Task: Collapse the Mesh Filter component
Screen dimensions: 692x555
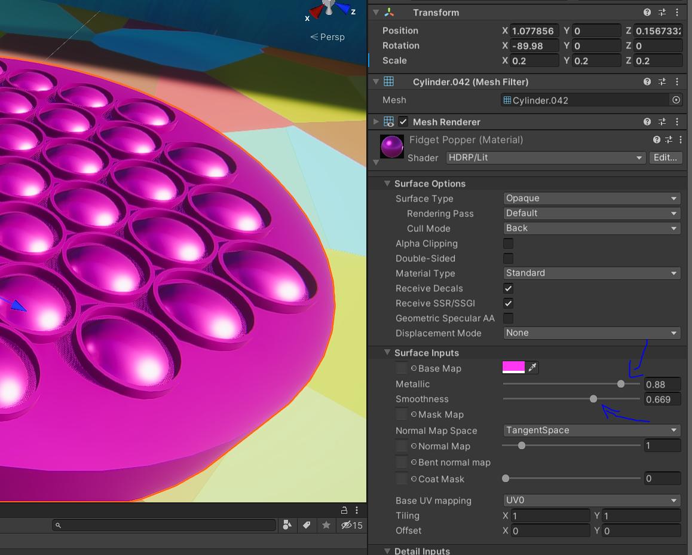Action: pos(376,82)
